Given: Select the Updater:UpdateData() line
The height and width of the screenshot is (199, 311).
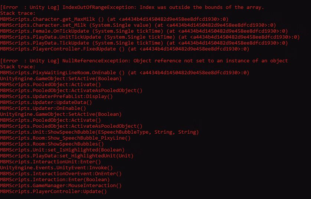Looking at the screenshot, I should (x=46, y=102).
